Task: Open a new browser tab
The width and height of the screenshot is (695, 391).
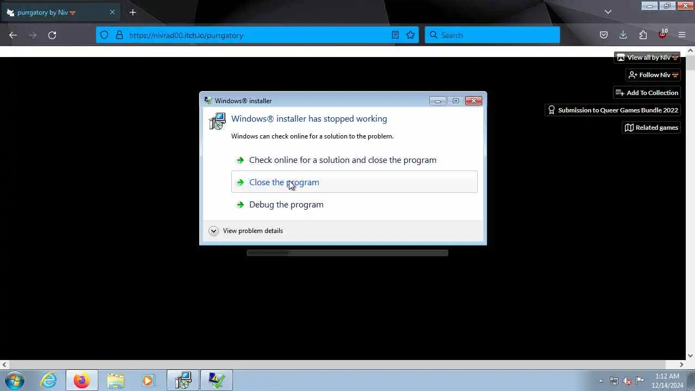Action: pos(132,12)
